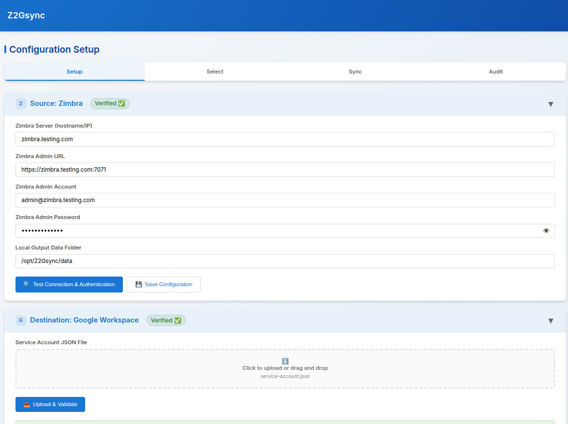Image resolution: width=568 pixels, height=424 pixels.
Task: Switch to the Sync tab
Action: coord(355,71)
